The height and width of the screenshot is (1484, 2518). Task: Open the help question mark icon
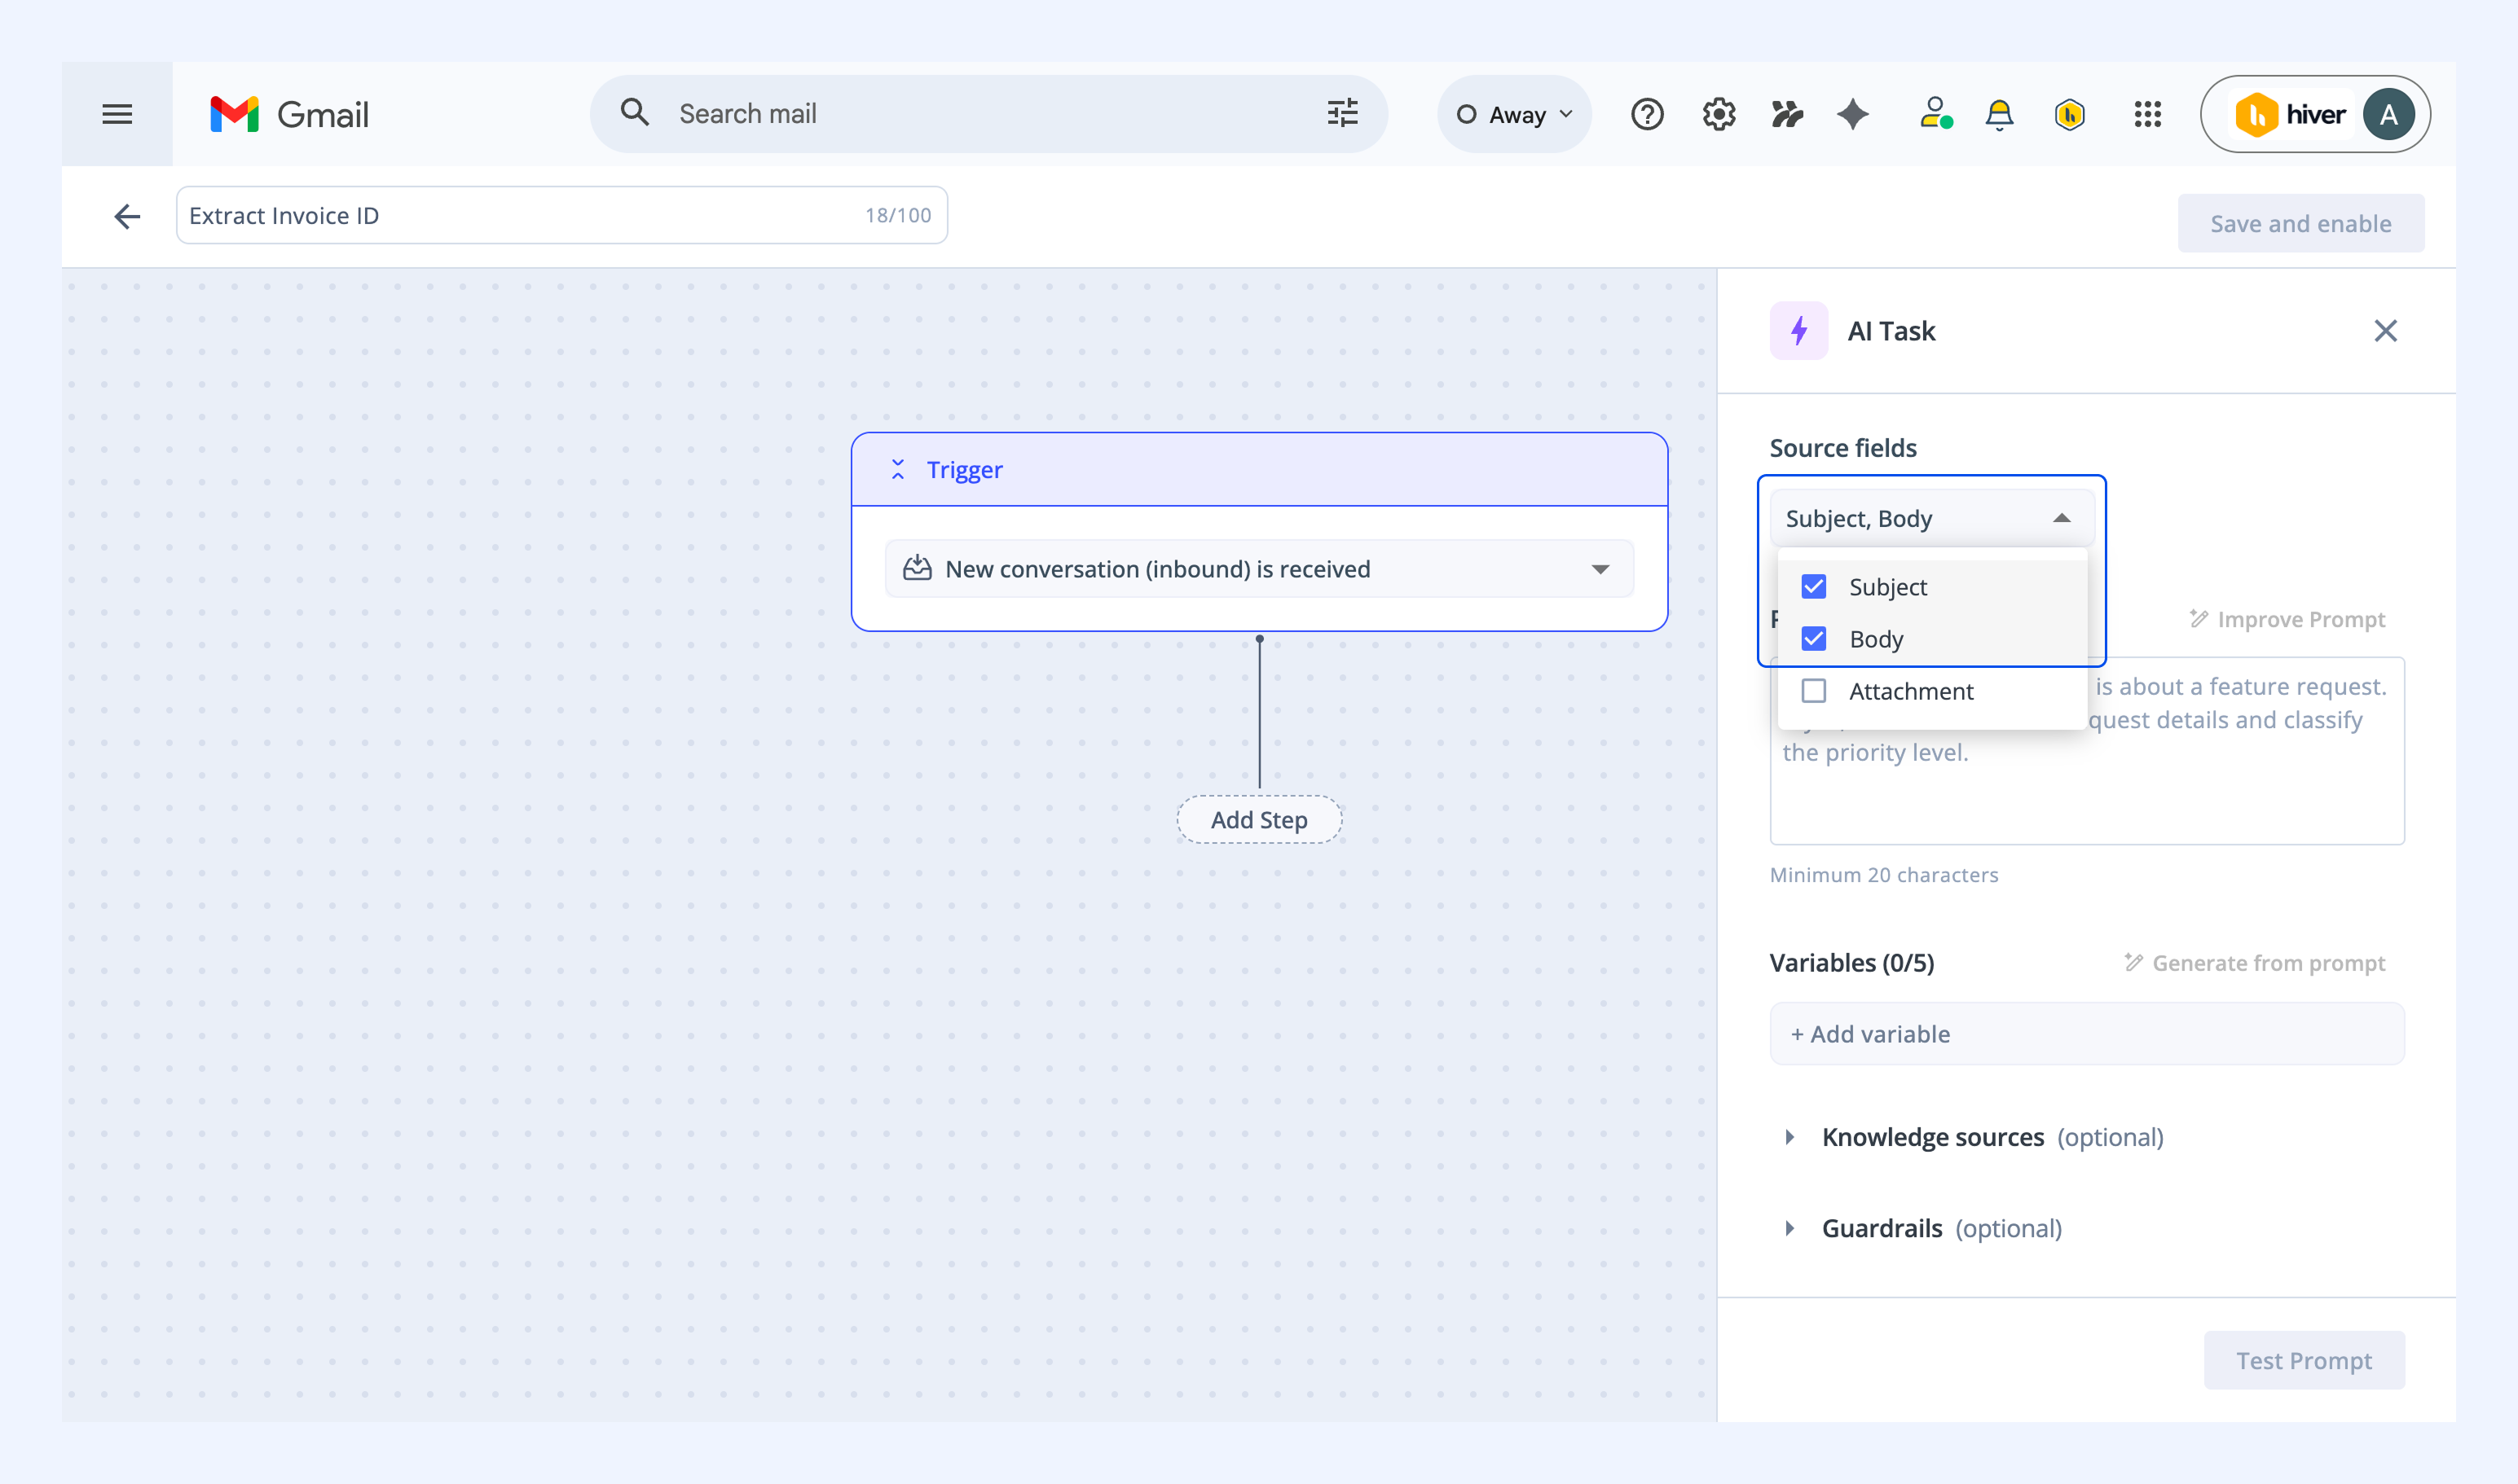pyautogui.click(x=1647, y=114)
